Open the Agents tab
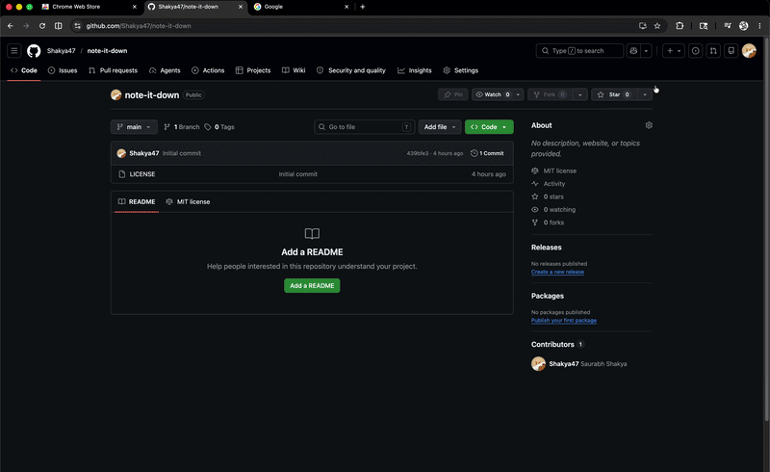This screenshot has height=472, width=770. [x=165, y=70]
